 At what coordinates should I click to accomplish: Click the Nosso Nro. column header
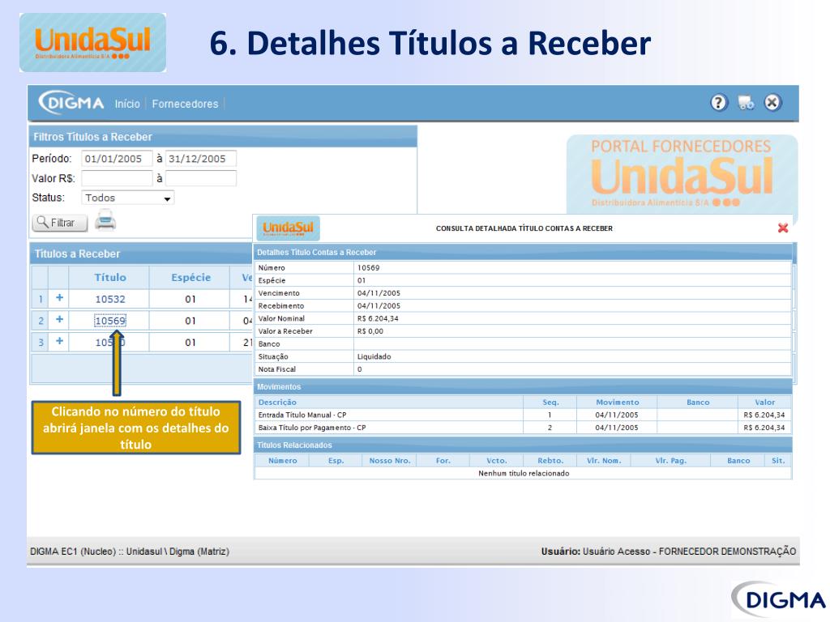390,461
